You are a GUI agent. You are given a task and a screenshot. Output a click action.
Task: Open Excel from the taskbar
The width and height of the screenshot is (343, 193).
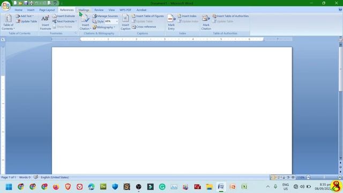pyautogui.click(x=244, y=187)
